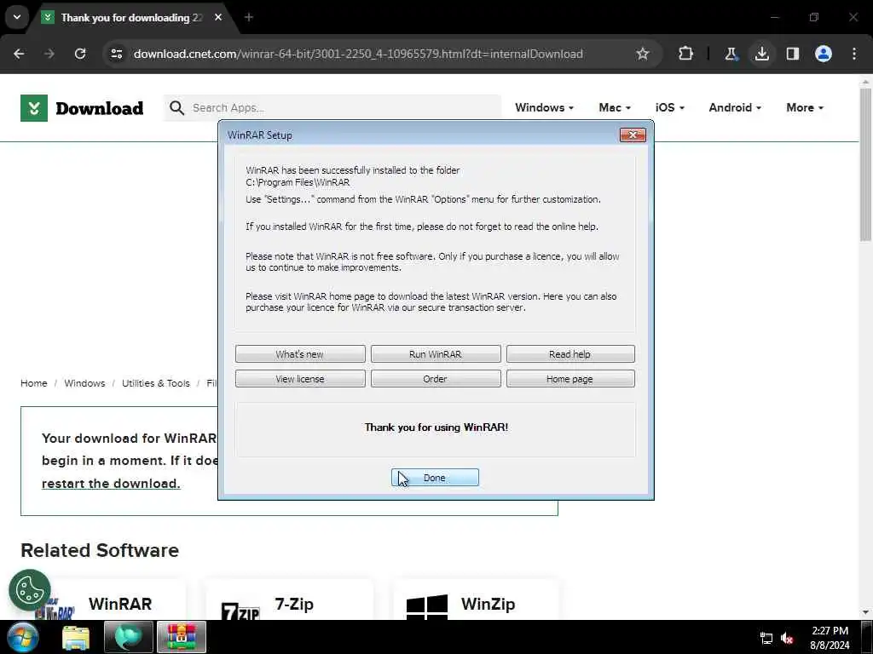Show Chrome downloads tray icon
Screen dimensions: 873x654
click(x=761, y=54)
